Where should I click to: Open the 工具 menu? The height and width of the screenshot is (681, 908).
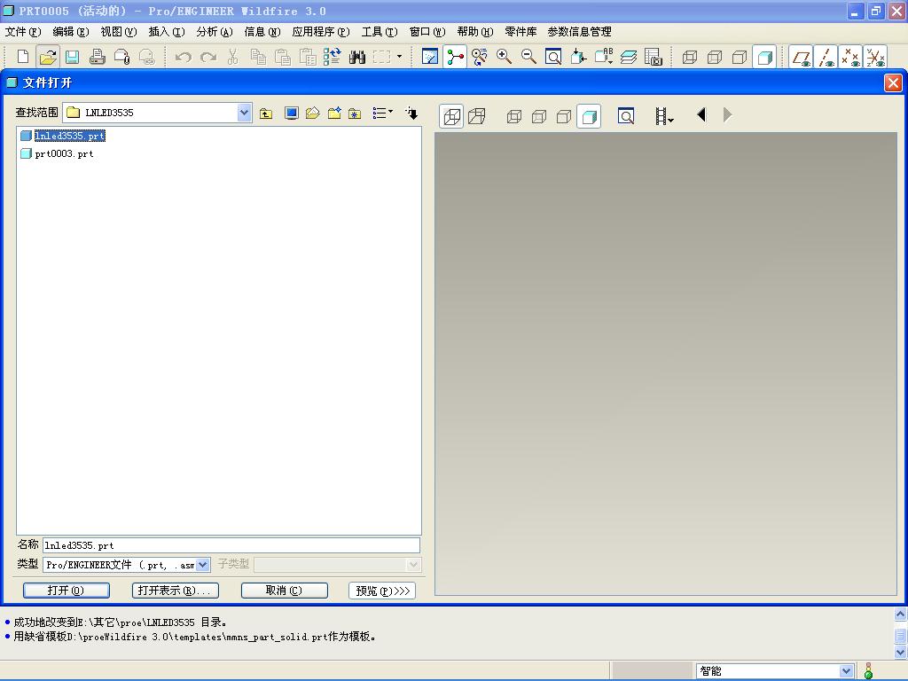tap(380, 32)
